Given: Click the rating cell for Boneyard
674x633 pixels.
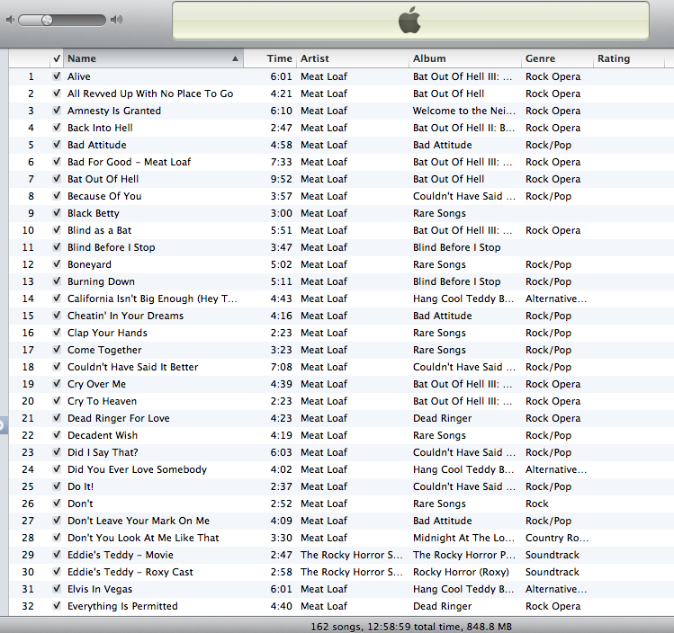Looking at the screenshot, I should [x=630, y=264].
